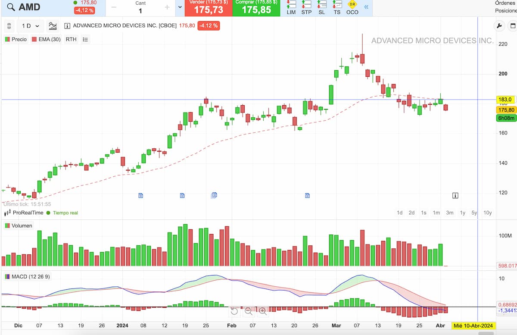Select the 3m time range

click(x=449, y=213)
